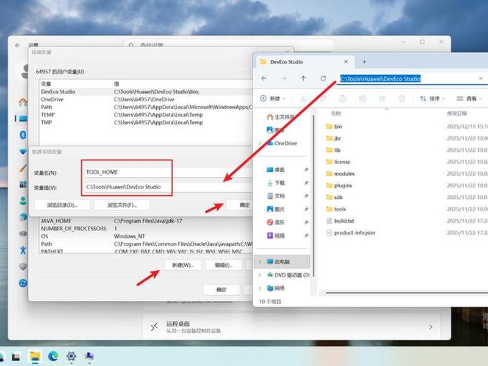Open File Explorer from the taskbar
Viewport: 488px width, 366px height.
35,356
